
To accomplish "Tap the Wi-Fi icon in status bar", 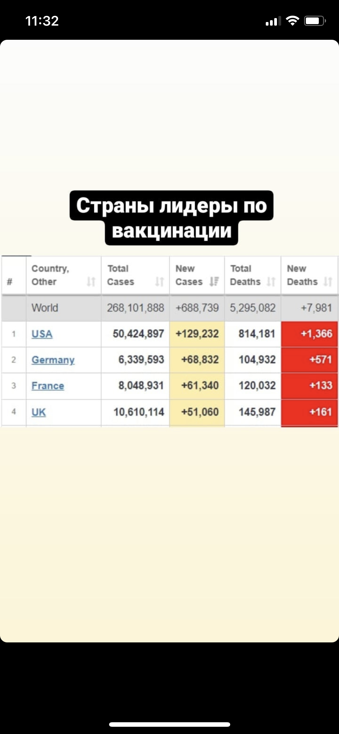I will point(292,21).
